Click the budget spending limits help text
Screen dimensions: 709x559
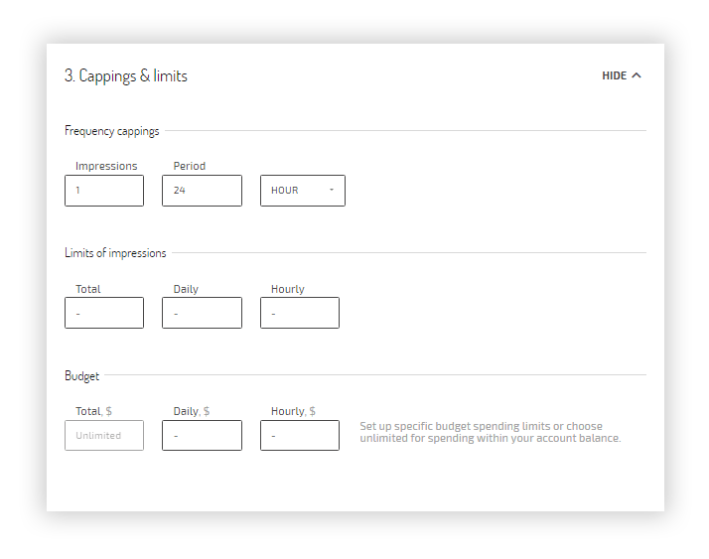490,432
